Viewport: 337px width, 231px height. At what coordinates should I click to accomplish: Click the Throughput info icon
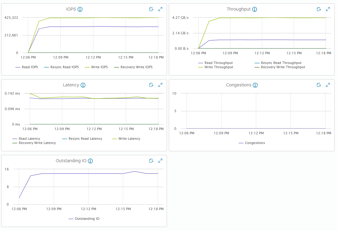[255, 9]
